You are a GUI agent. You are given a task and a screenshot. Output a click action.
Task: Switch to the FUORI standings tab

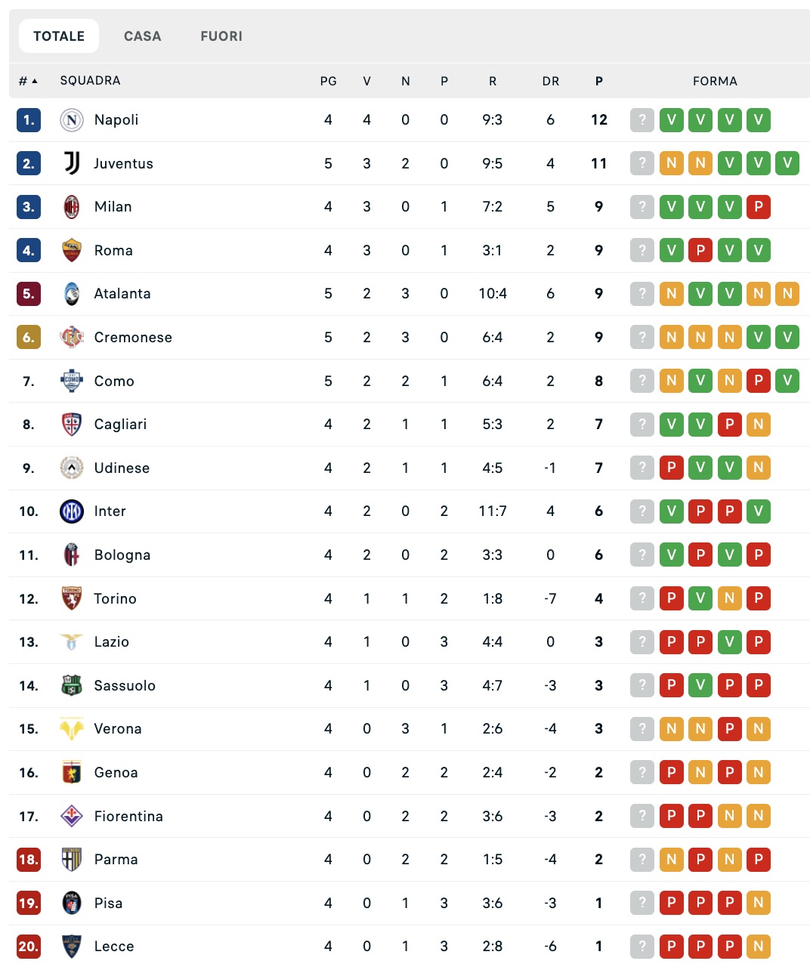[x=221, y=36]
